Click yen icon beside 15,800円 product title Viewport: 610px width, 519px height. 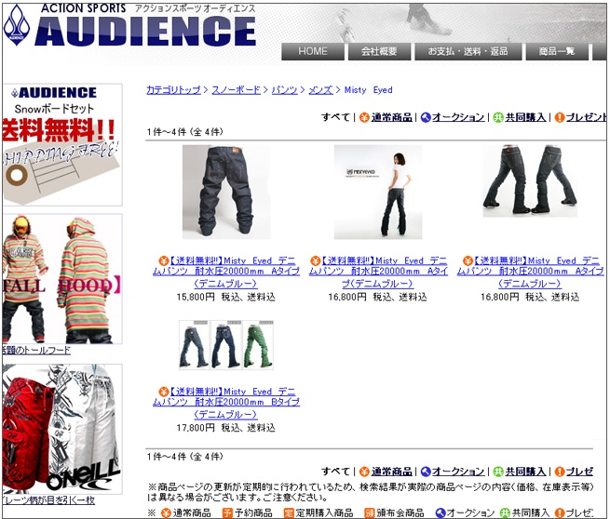coord(164,260)
